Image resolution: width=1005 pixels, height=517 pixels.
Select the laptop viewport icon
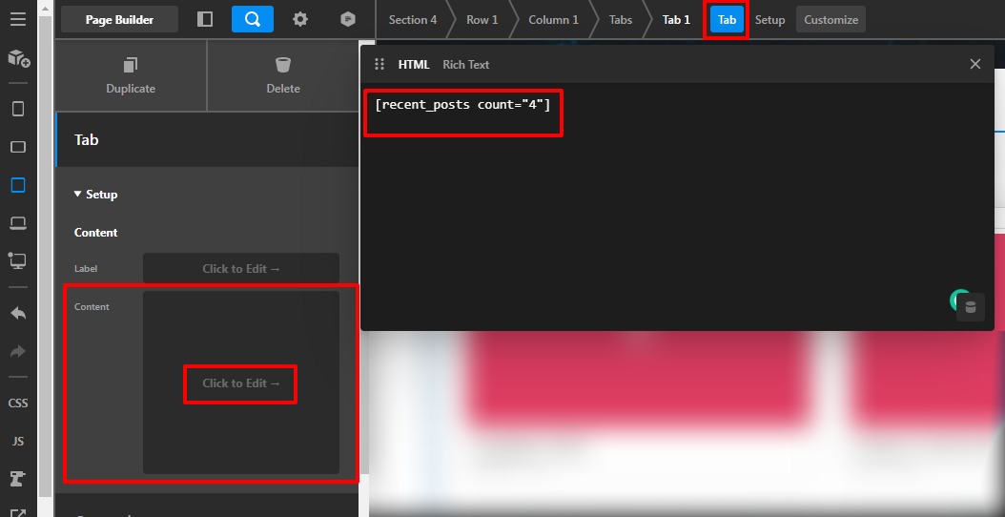pyautogui.click(x=18, y=223)
